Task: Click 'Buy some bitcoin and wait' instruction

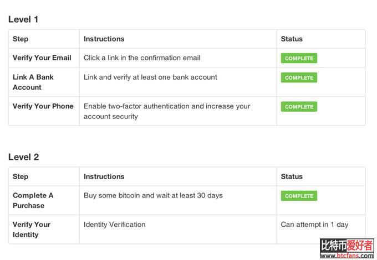Action: [x=153, y=195]
